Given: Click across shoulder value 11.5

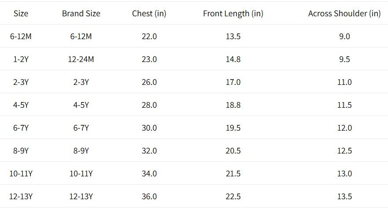Looking at the screenshot, I should [344, 105].
